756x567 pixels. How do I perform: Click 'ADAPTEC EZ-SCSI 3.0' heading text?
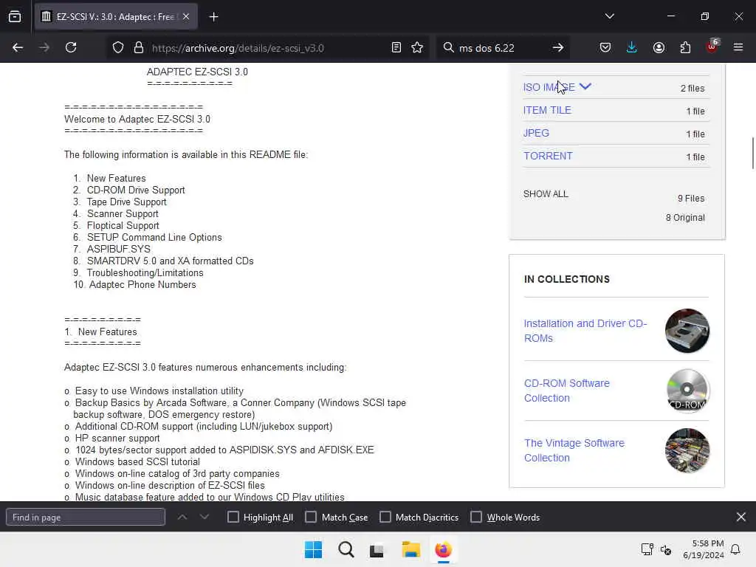[x=197, y=72]
